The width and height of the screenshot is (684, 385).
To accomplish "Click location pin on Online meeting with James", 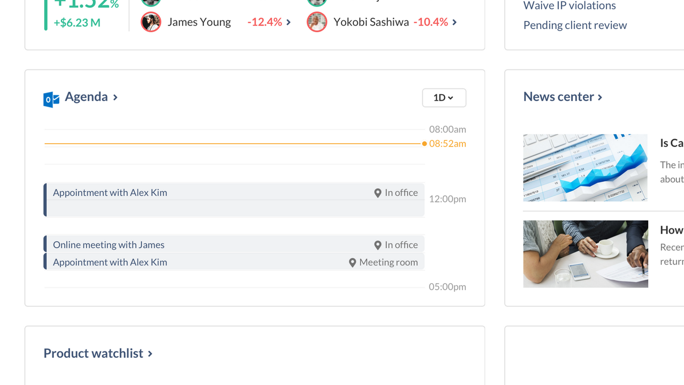I will 378,245.
